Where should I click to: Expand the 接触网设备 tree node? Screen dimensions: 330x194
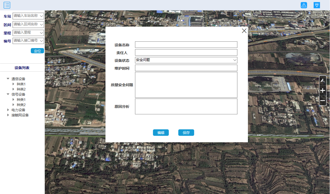(8, 115)
